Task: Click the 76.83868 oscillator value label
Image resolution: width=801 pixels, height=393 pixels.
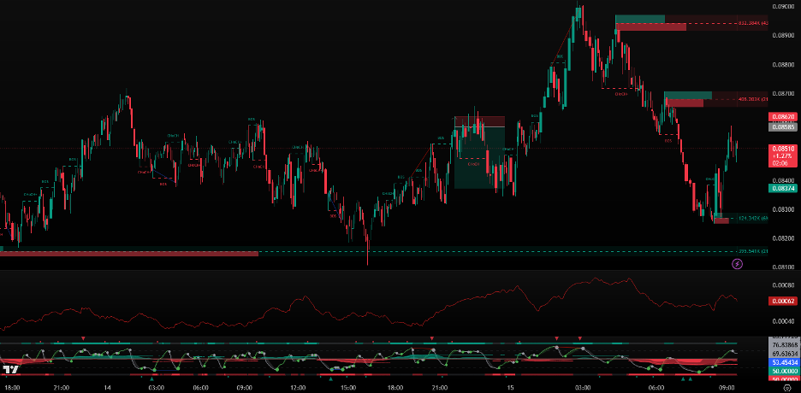Action: click(783, 344)
